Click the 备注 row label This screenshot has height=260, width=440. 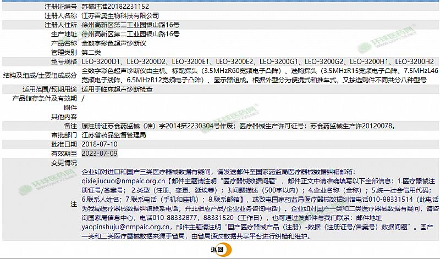pyautogui.click(x=70, y=126)
